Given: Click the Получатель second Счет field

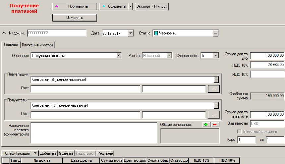Looking at the screenshot, I should coord(174,115).
